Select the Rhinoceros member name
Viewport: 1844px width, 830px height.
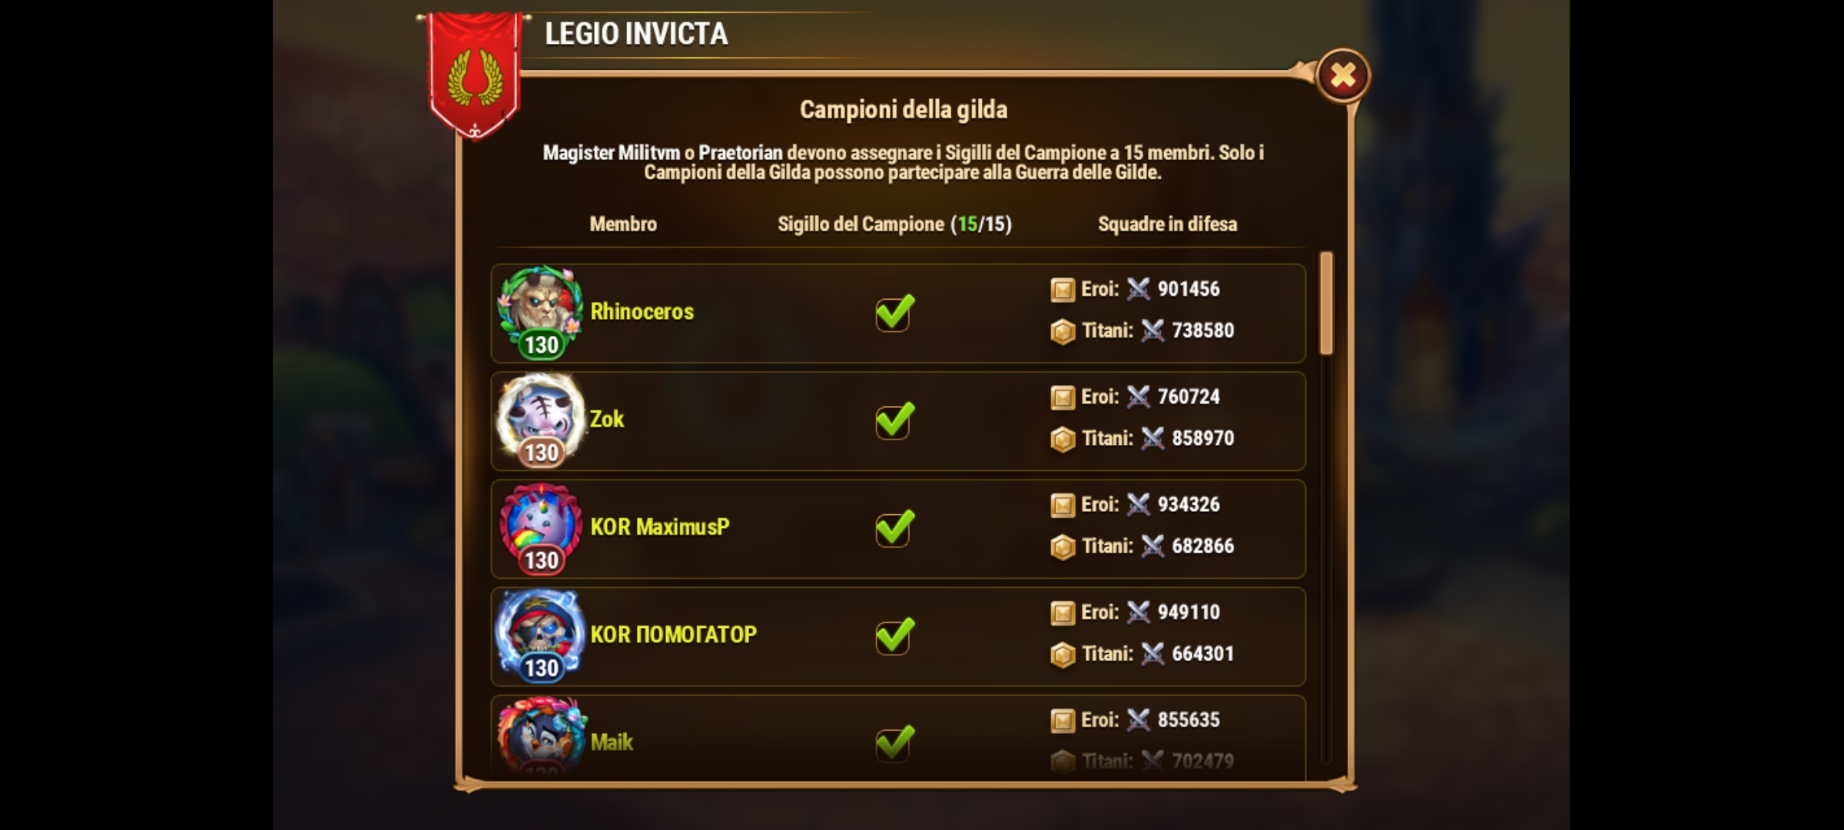pos(642,312)
